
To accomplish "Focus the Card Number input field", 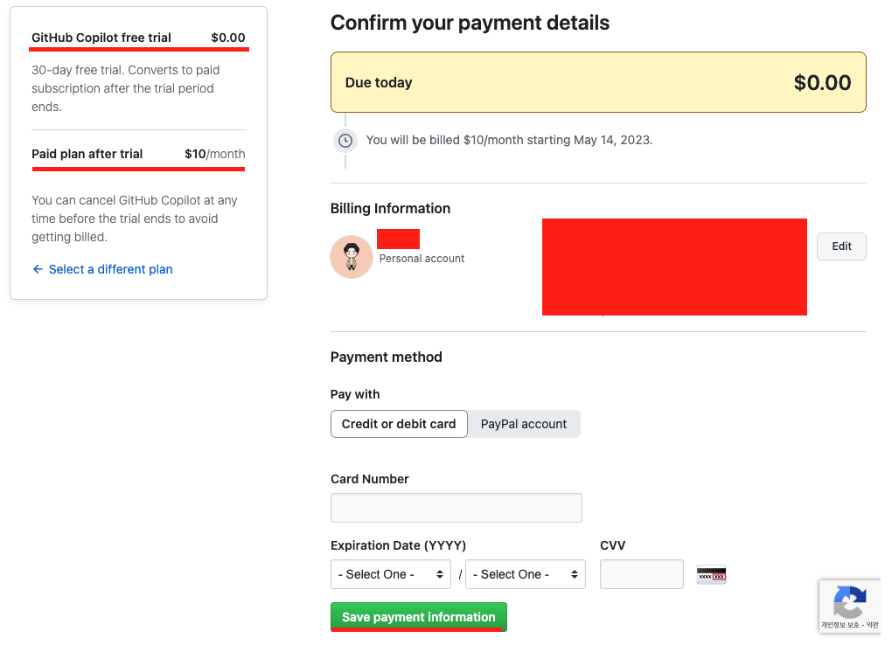I will (456, 508).
